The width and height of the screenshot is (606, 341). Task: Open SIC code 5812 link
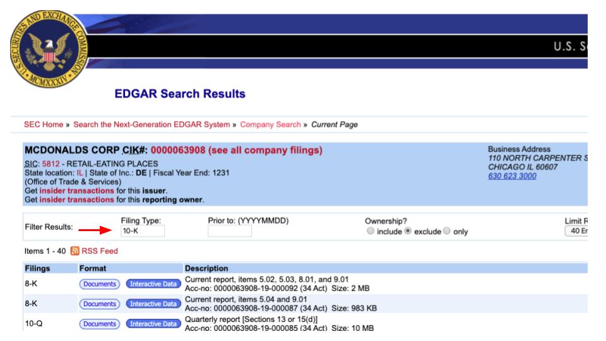[51, 164]
